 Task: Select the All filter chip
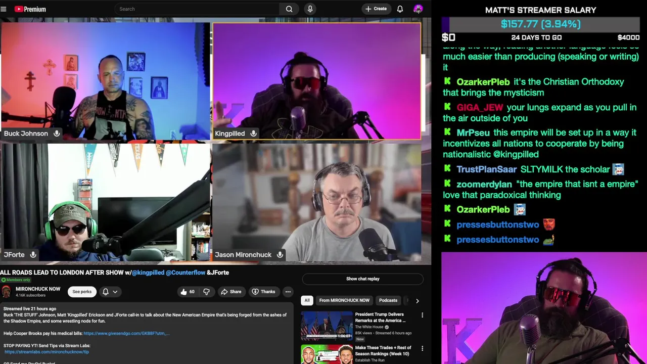coord(307,300)
